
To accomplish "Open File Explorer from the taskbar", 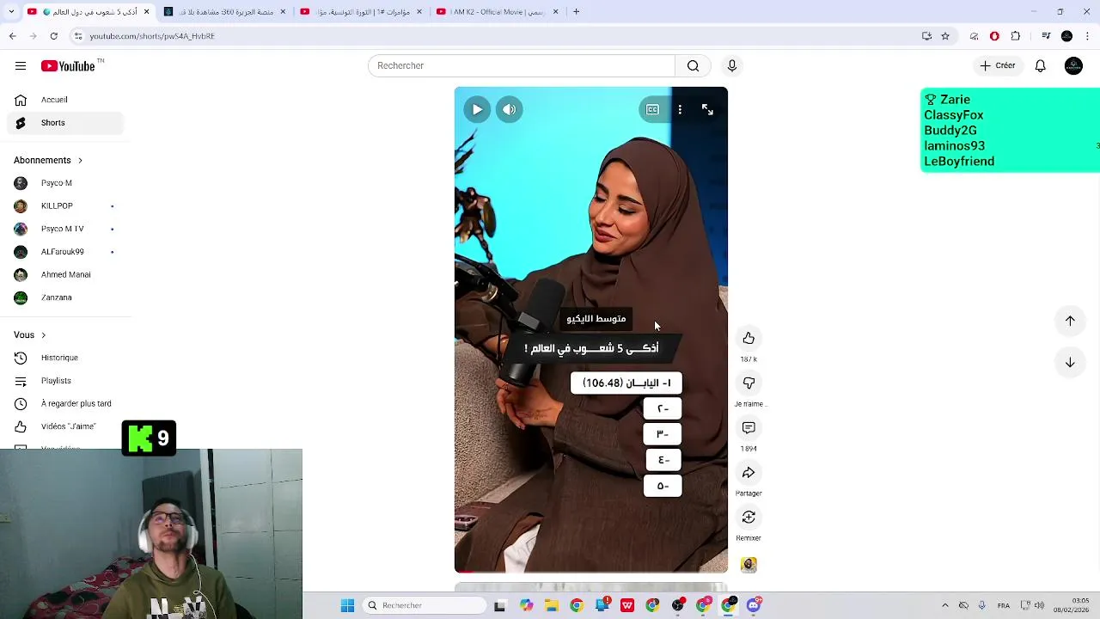I will 550,605.
